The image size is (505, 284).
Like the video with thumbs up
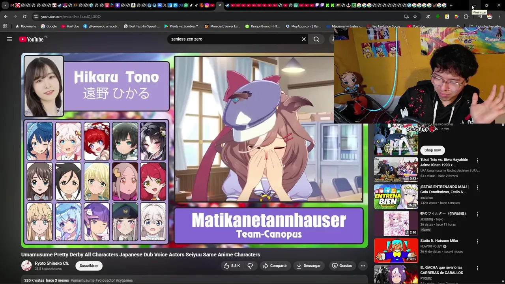[x=232, y=266]
